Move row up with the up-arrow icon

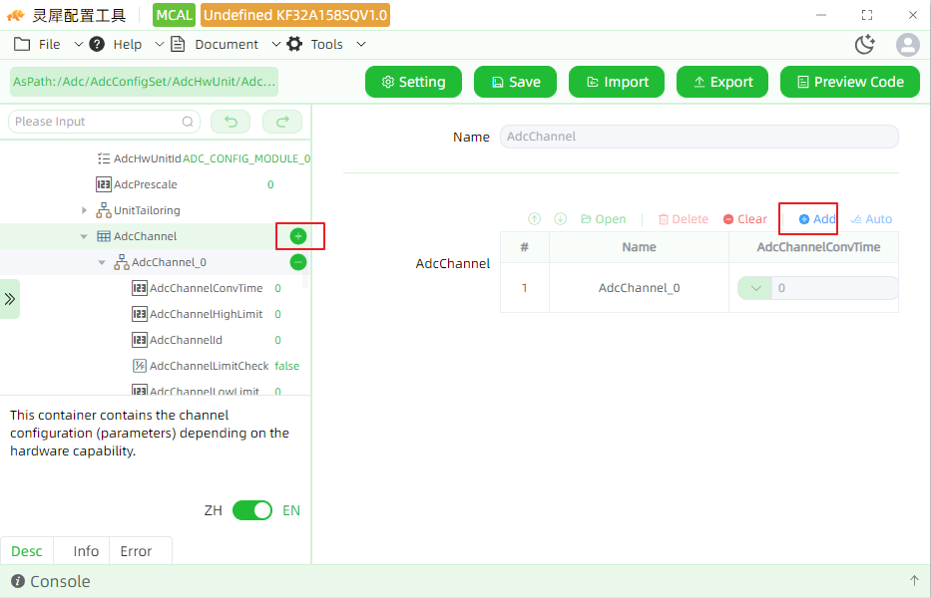pos(535,219)
